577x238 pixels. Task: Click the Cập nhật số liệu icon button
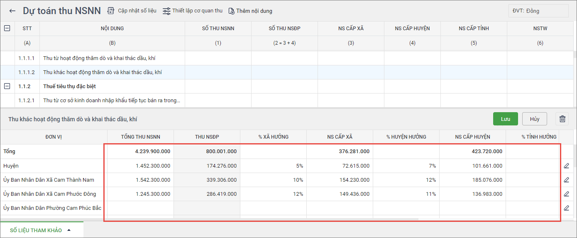pos(110,11)
